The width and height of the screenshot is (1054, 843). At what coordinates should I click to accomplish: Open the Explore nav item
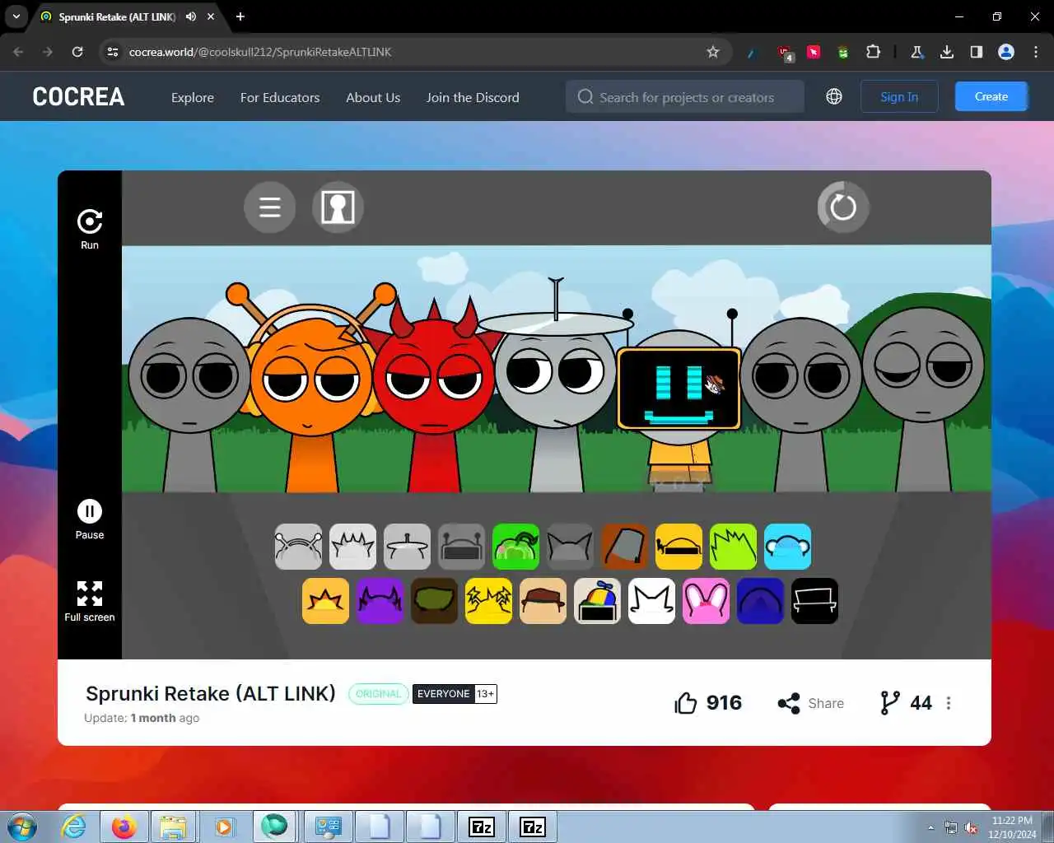[193, 97]
